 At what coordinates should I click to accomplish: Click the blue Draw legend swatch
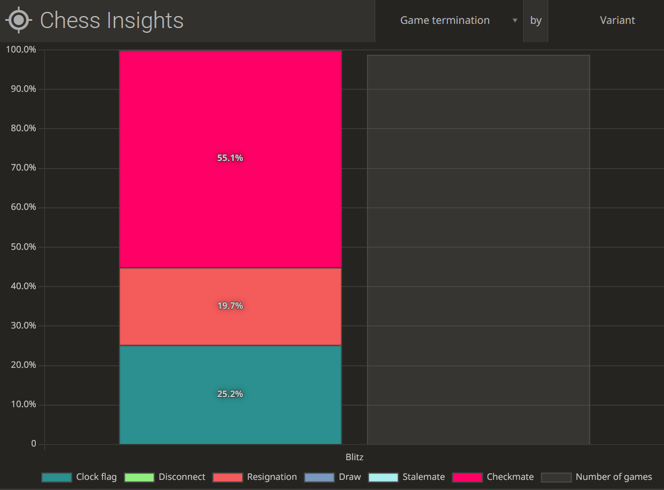(x=319, y=477)
